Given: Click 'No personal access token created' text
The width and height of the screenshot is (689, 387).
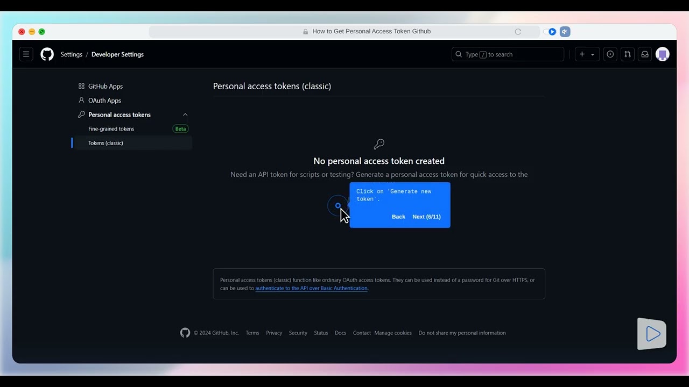Looking at the screenshot, I should pyautogui.click(x=379, y=161).
